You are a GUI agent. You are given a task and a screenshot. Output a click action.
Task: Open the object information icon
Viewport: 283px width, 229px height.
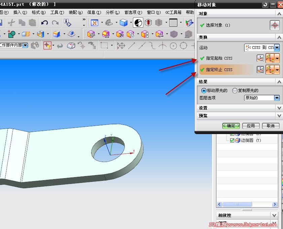[x=68, y=23]
